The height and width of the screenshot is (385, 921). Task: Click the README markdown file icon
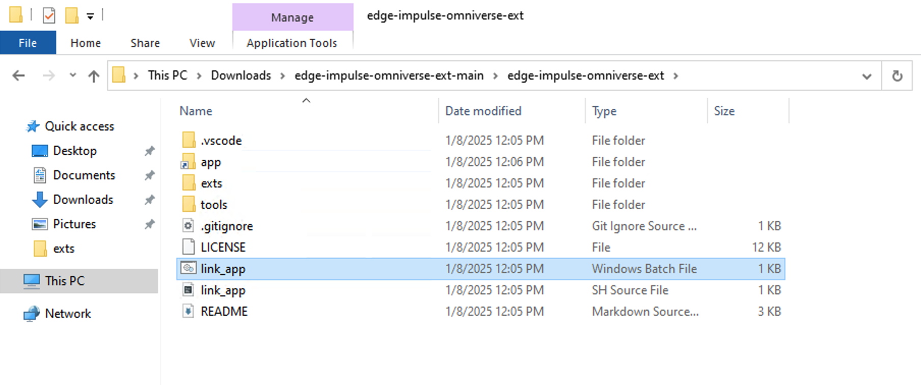[188, 311]
